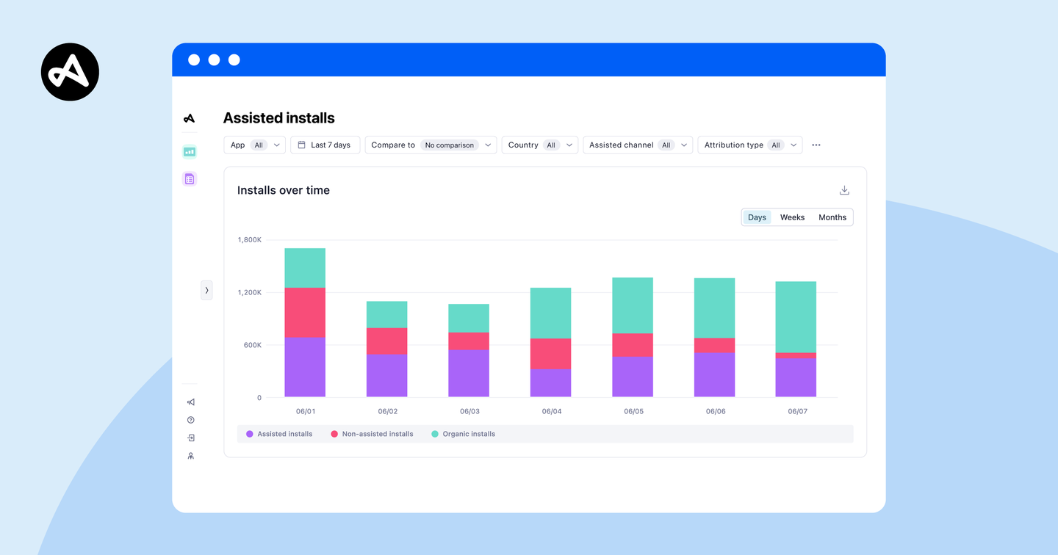Open the Last 7 days date picker
The width and height of the screenshot is (1058, 555).
point(325,145)
